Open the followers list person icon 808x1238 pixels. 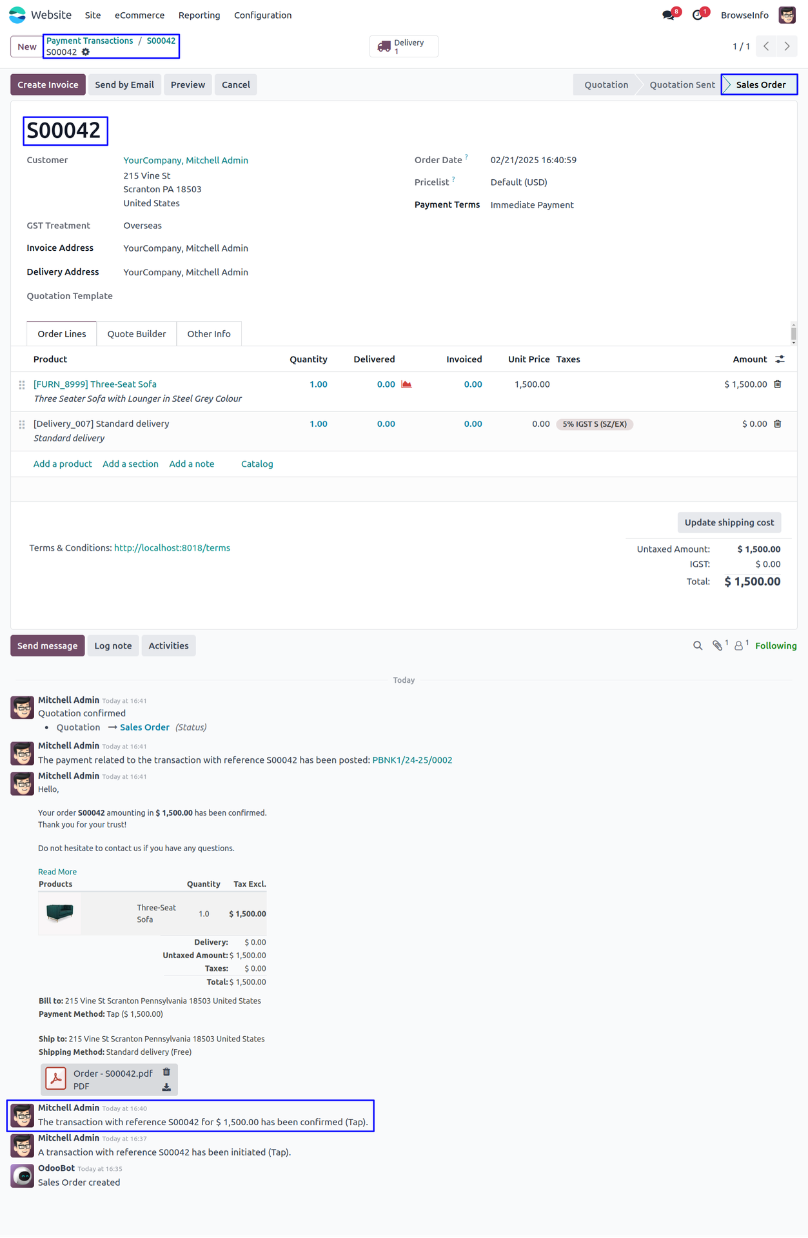tap(739, 646)
